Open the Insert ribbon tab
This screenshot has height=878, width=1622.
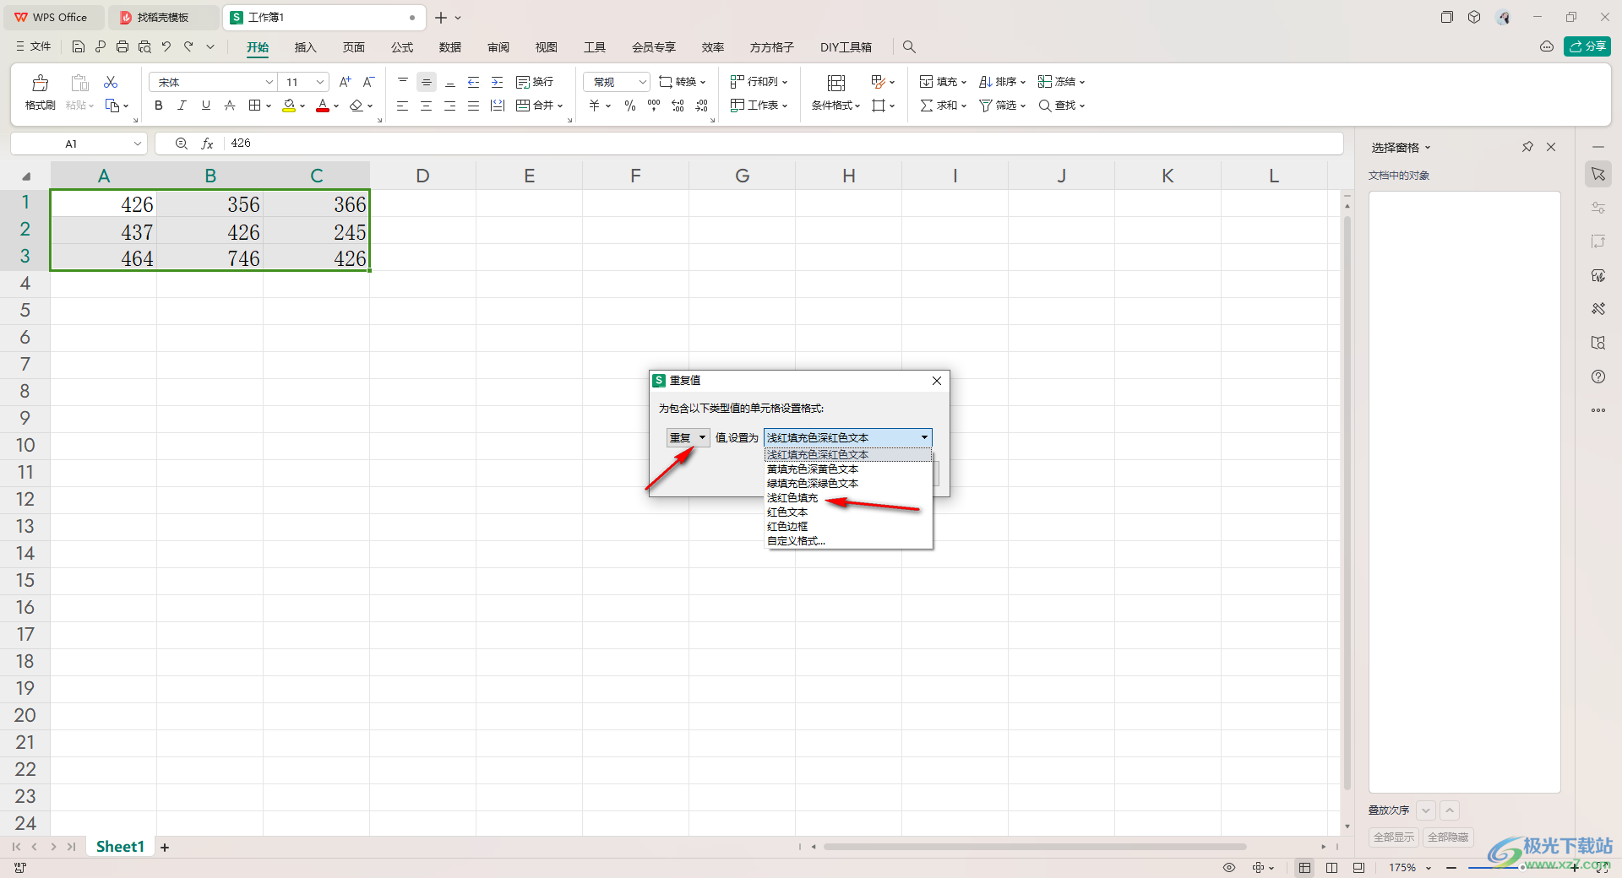pyautogui.click(x=305, y=47)
